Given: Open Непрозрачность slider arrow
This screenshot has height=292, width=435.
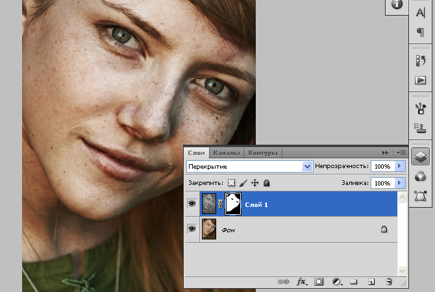Looking at the screenshot, I should click(399, 166).
